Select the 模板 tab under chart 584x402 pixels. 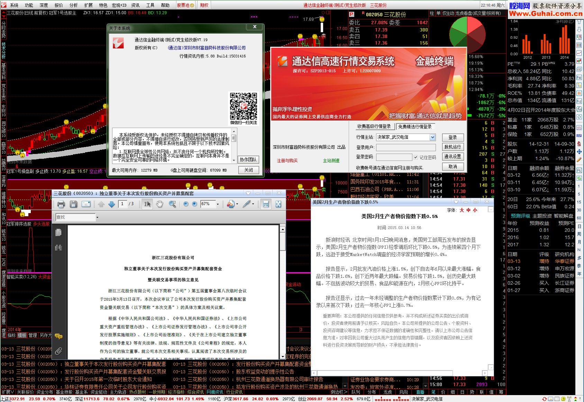coord(22,335)
